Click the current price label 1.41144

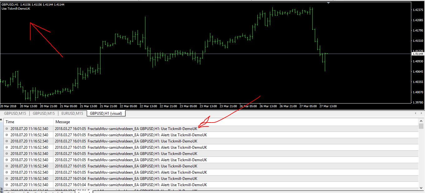click(x=418, y=54)
